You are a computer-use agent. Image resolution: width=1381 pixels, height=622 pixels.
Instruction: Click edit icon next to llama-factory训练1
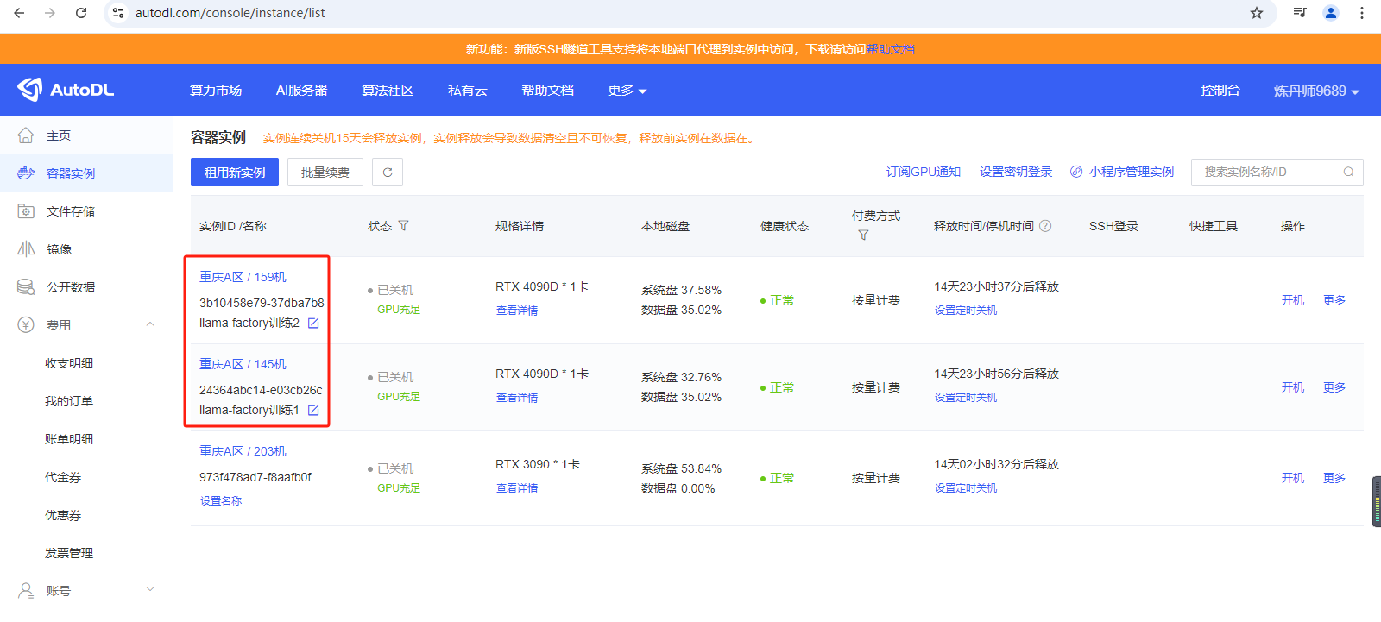pos(313,411)
